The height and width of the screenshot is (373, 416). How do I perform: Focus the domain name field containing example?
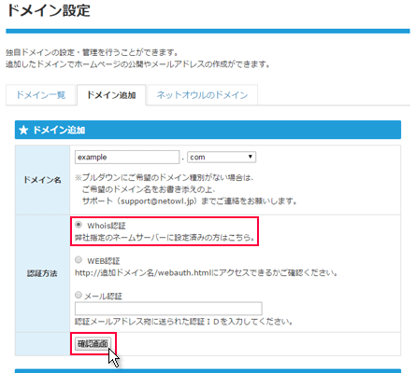(127, 157)
